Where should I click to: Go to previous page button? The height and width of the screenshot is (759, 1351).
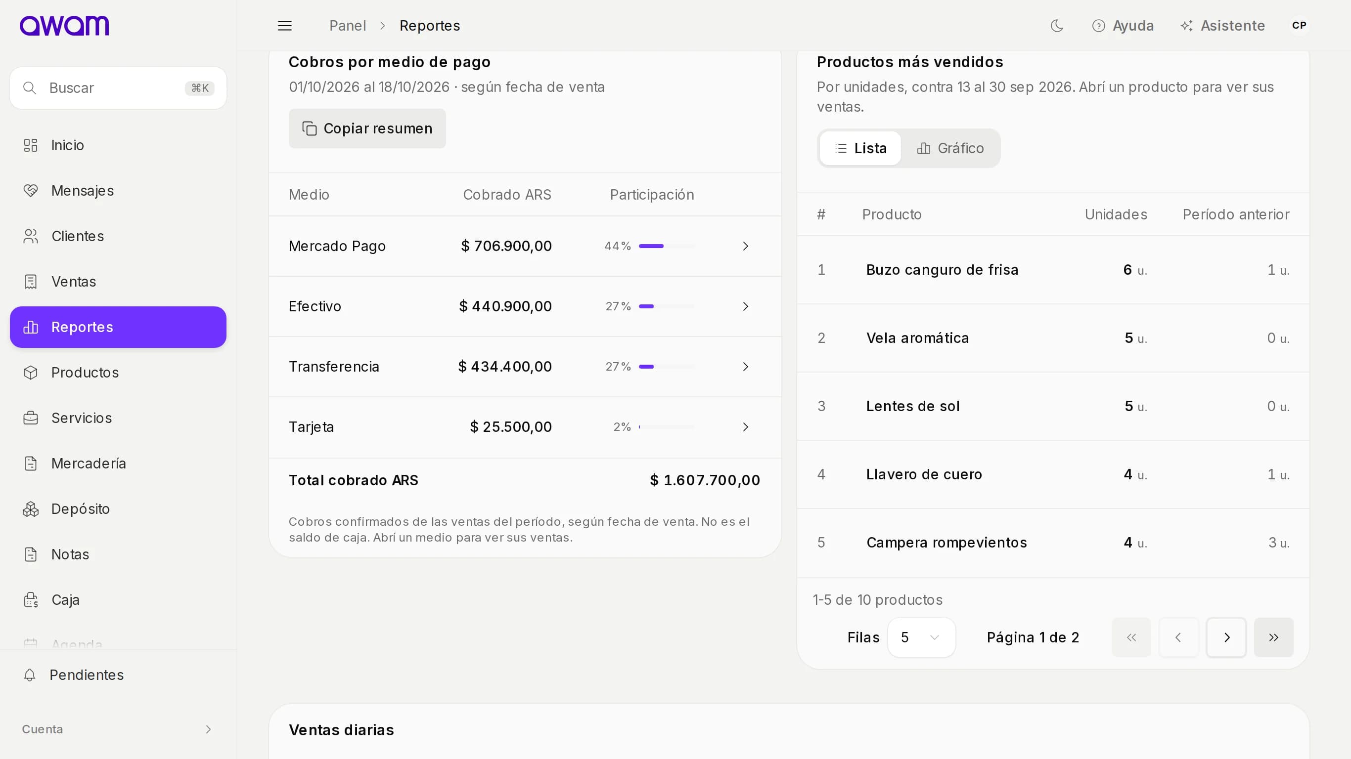1178,637
